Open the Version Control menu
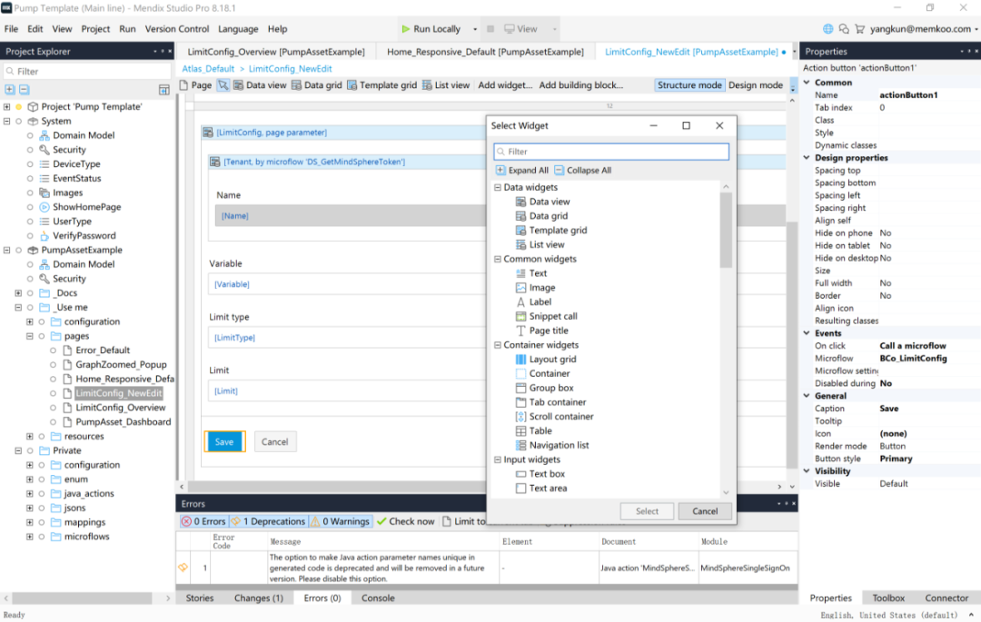 coord(177,29)
